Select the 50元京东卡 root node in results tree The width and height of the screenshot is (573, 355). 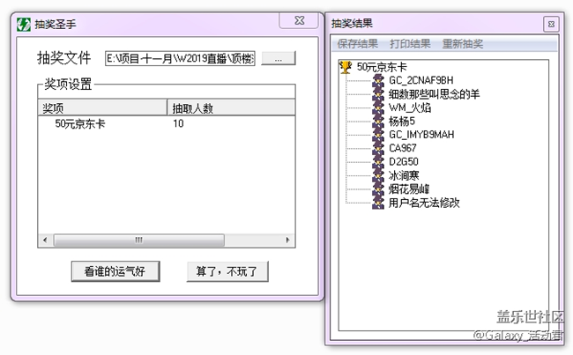(x=382, y=67)
